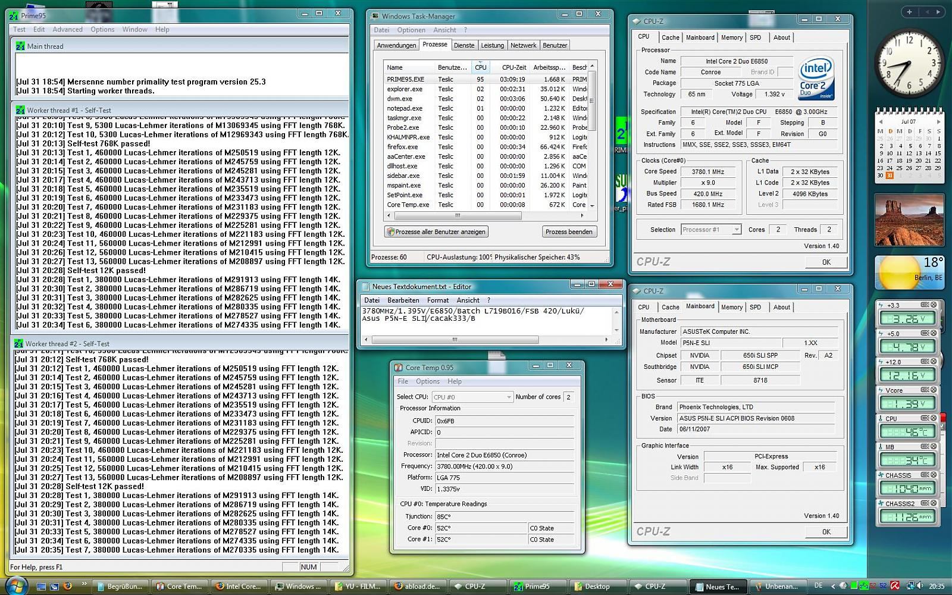Click the DE language indicator in taskbar
952x595 pixels.
pyautogui.click(x=818, y=586)
